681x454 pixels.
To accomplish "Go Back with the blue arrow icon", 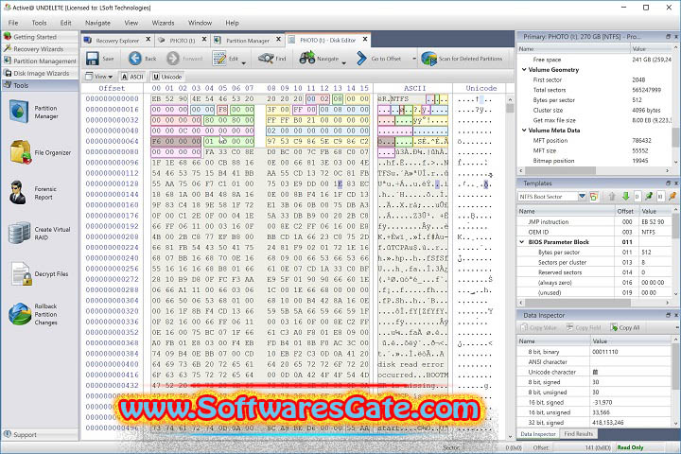I will click(x=135, y=59).
